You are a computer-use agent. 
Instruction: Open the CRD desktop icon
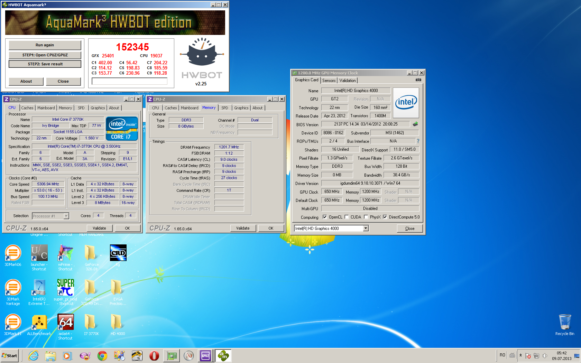pos(118,255)
